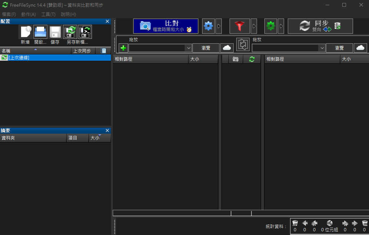Viewport: 369px width, 235px height.
Task: Close the 摘要 panel
Action: click(x=107, y=131)
